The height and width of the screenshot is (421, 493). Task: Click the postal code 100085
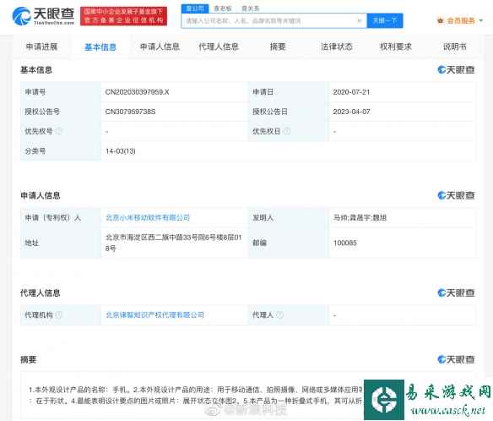pyautogui.click(x=345, y=243)
